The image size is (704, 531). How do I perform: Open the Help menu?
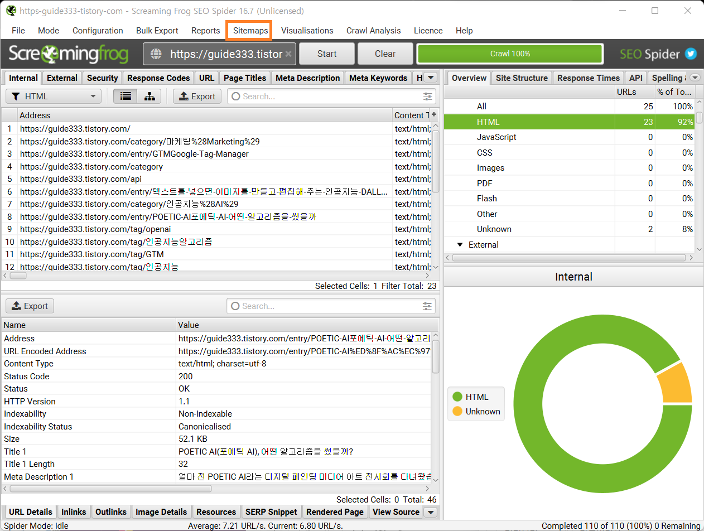[x=464, y=31]
